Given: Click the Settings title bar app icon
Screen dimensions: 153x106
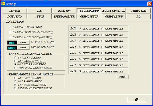Looking at the screenshot, I should pos(3,4).
